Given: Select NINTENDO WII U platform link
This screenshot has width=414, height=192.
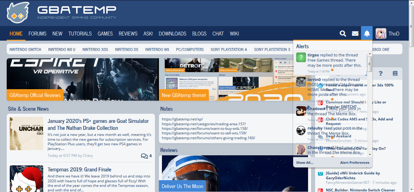Looking at the screenshot, I should [62, 49].
